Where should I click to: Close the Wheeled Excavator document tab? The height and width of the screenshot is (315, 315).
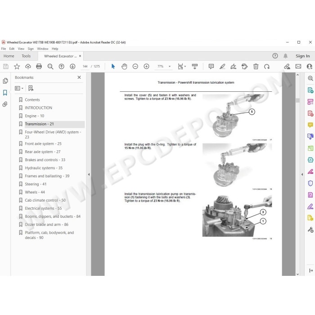(x=80, y=56)
